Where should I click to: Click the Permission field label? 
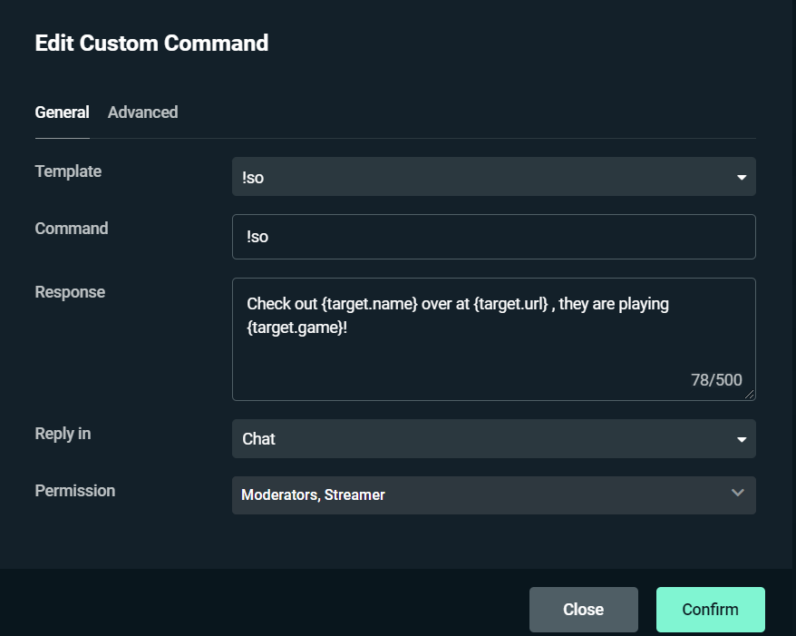[x=75, y=491]
